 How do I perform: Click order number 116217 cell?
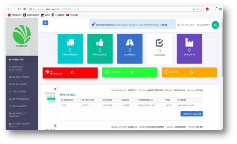[x=91, y=105]
